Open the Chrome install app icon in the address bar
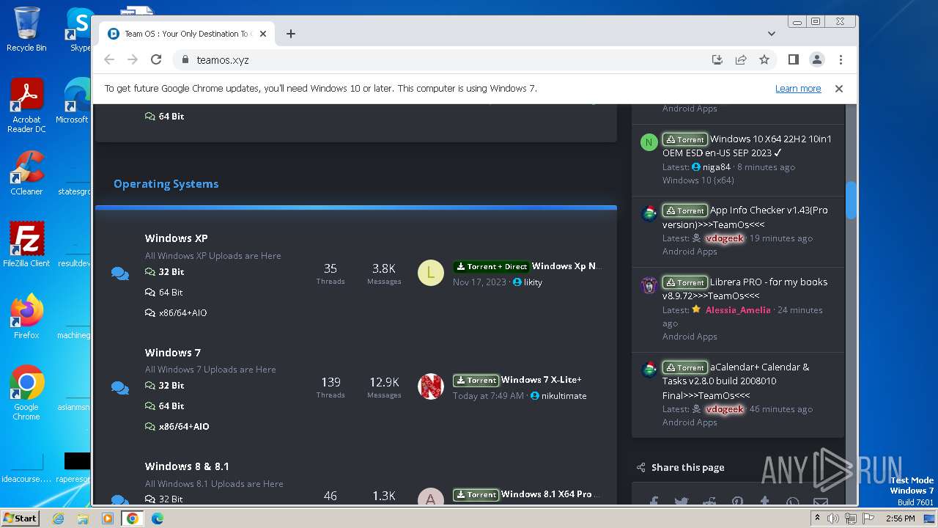The height and width of the screenshot is (528, 938). (717, 59)
